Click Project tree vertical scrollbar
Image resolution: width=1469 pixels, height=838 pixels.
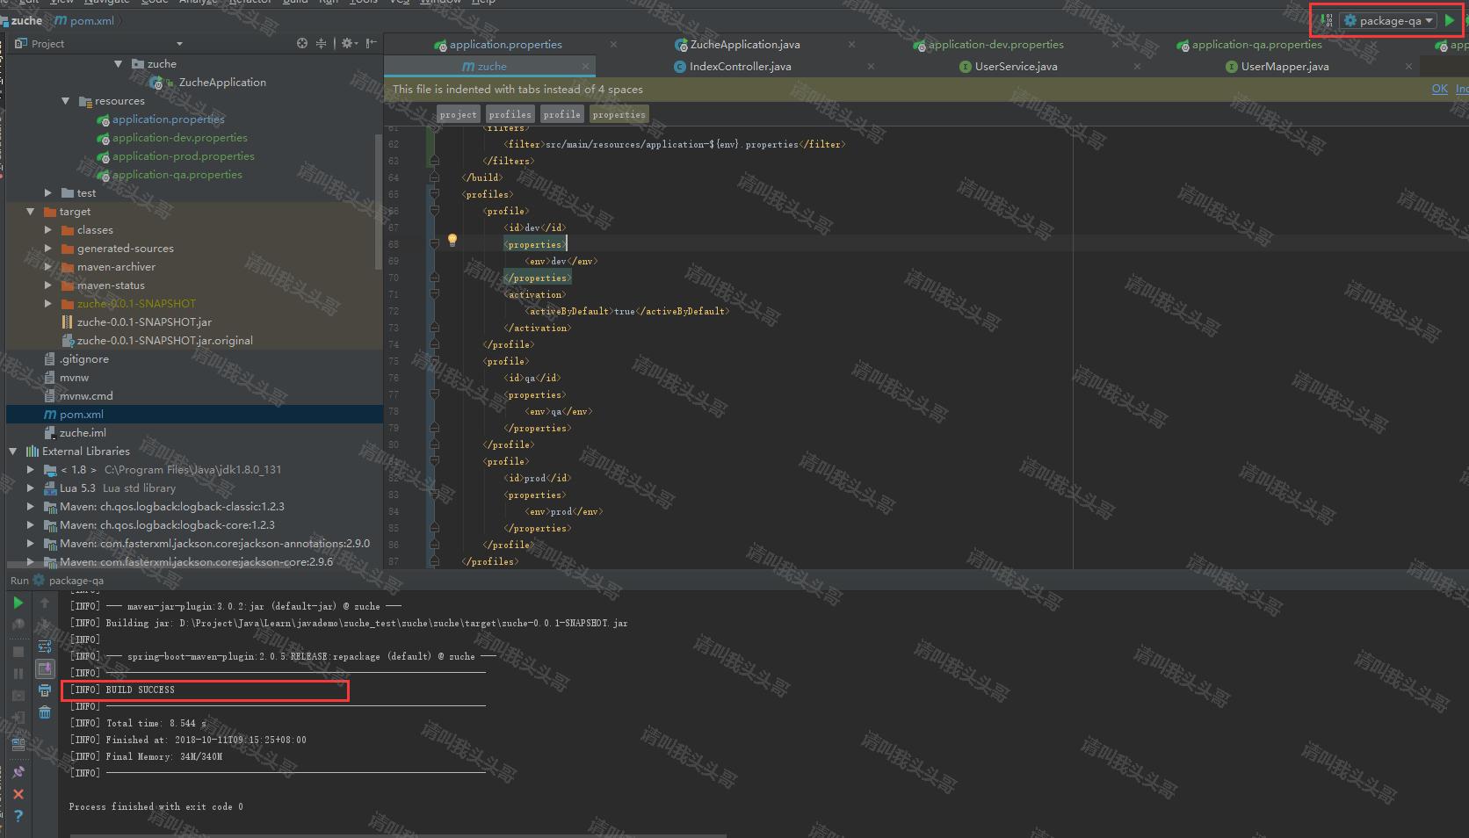(379, 202)
